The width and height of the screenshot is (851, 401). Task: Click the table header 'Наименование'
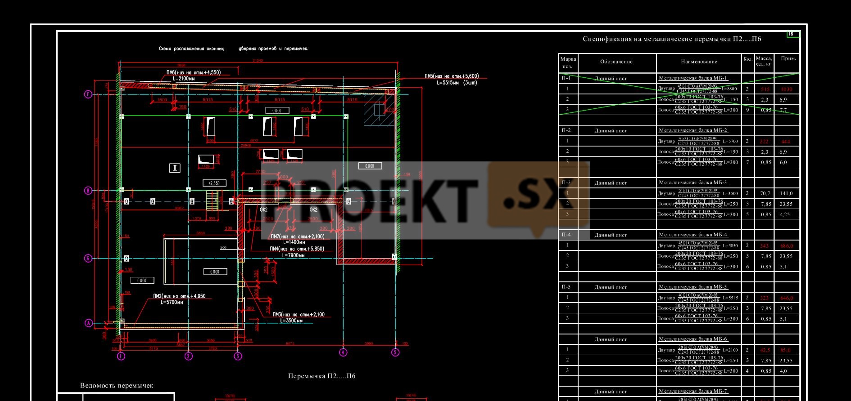[x=699, y=62]
